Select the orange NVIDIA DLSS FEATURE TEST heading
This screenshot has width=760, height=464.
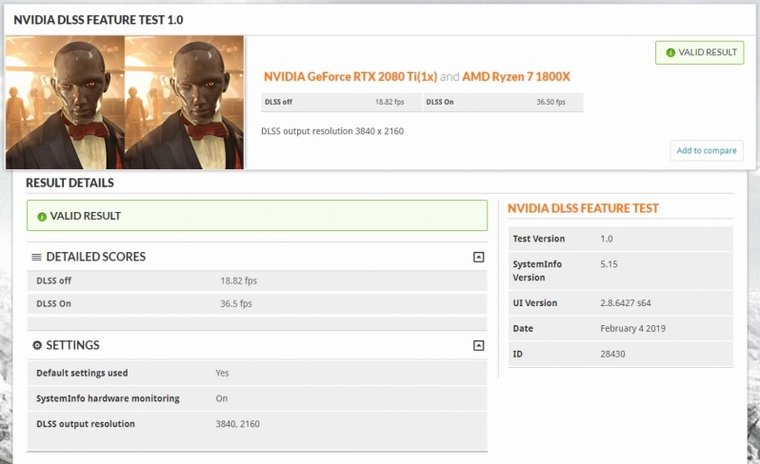tap(583, 208)
